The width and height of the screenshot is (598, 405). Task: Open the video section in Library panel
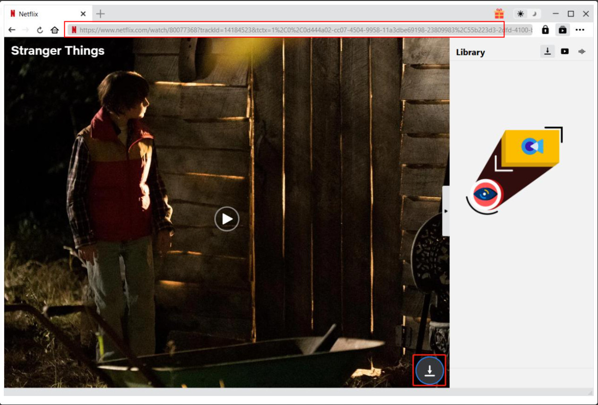pos(564,51)
